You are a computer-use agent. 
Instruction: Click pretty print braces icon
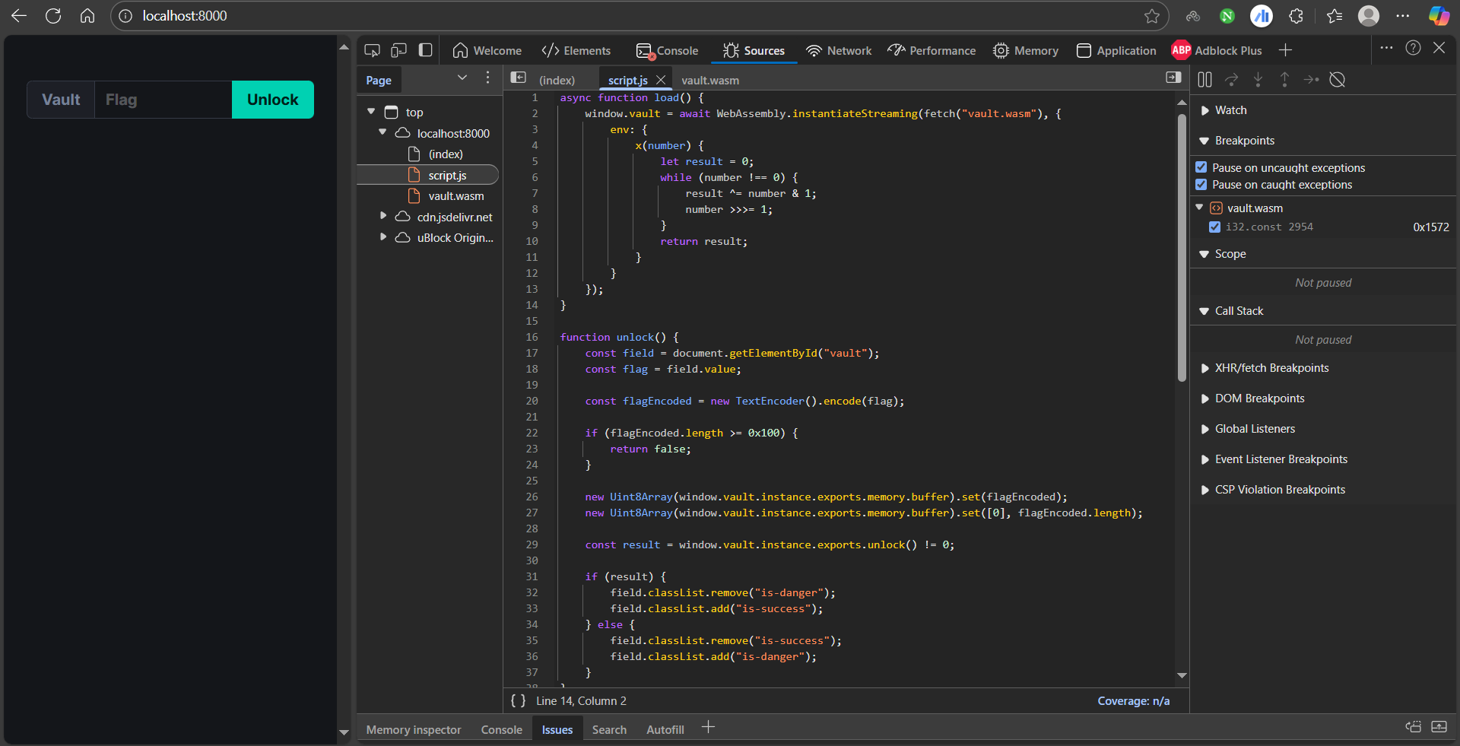[518, 700]
